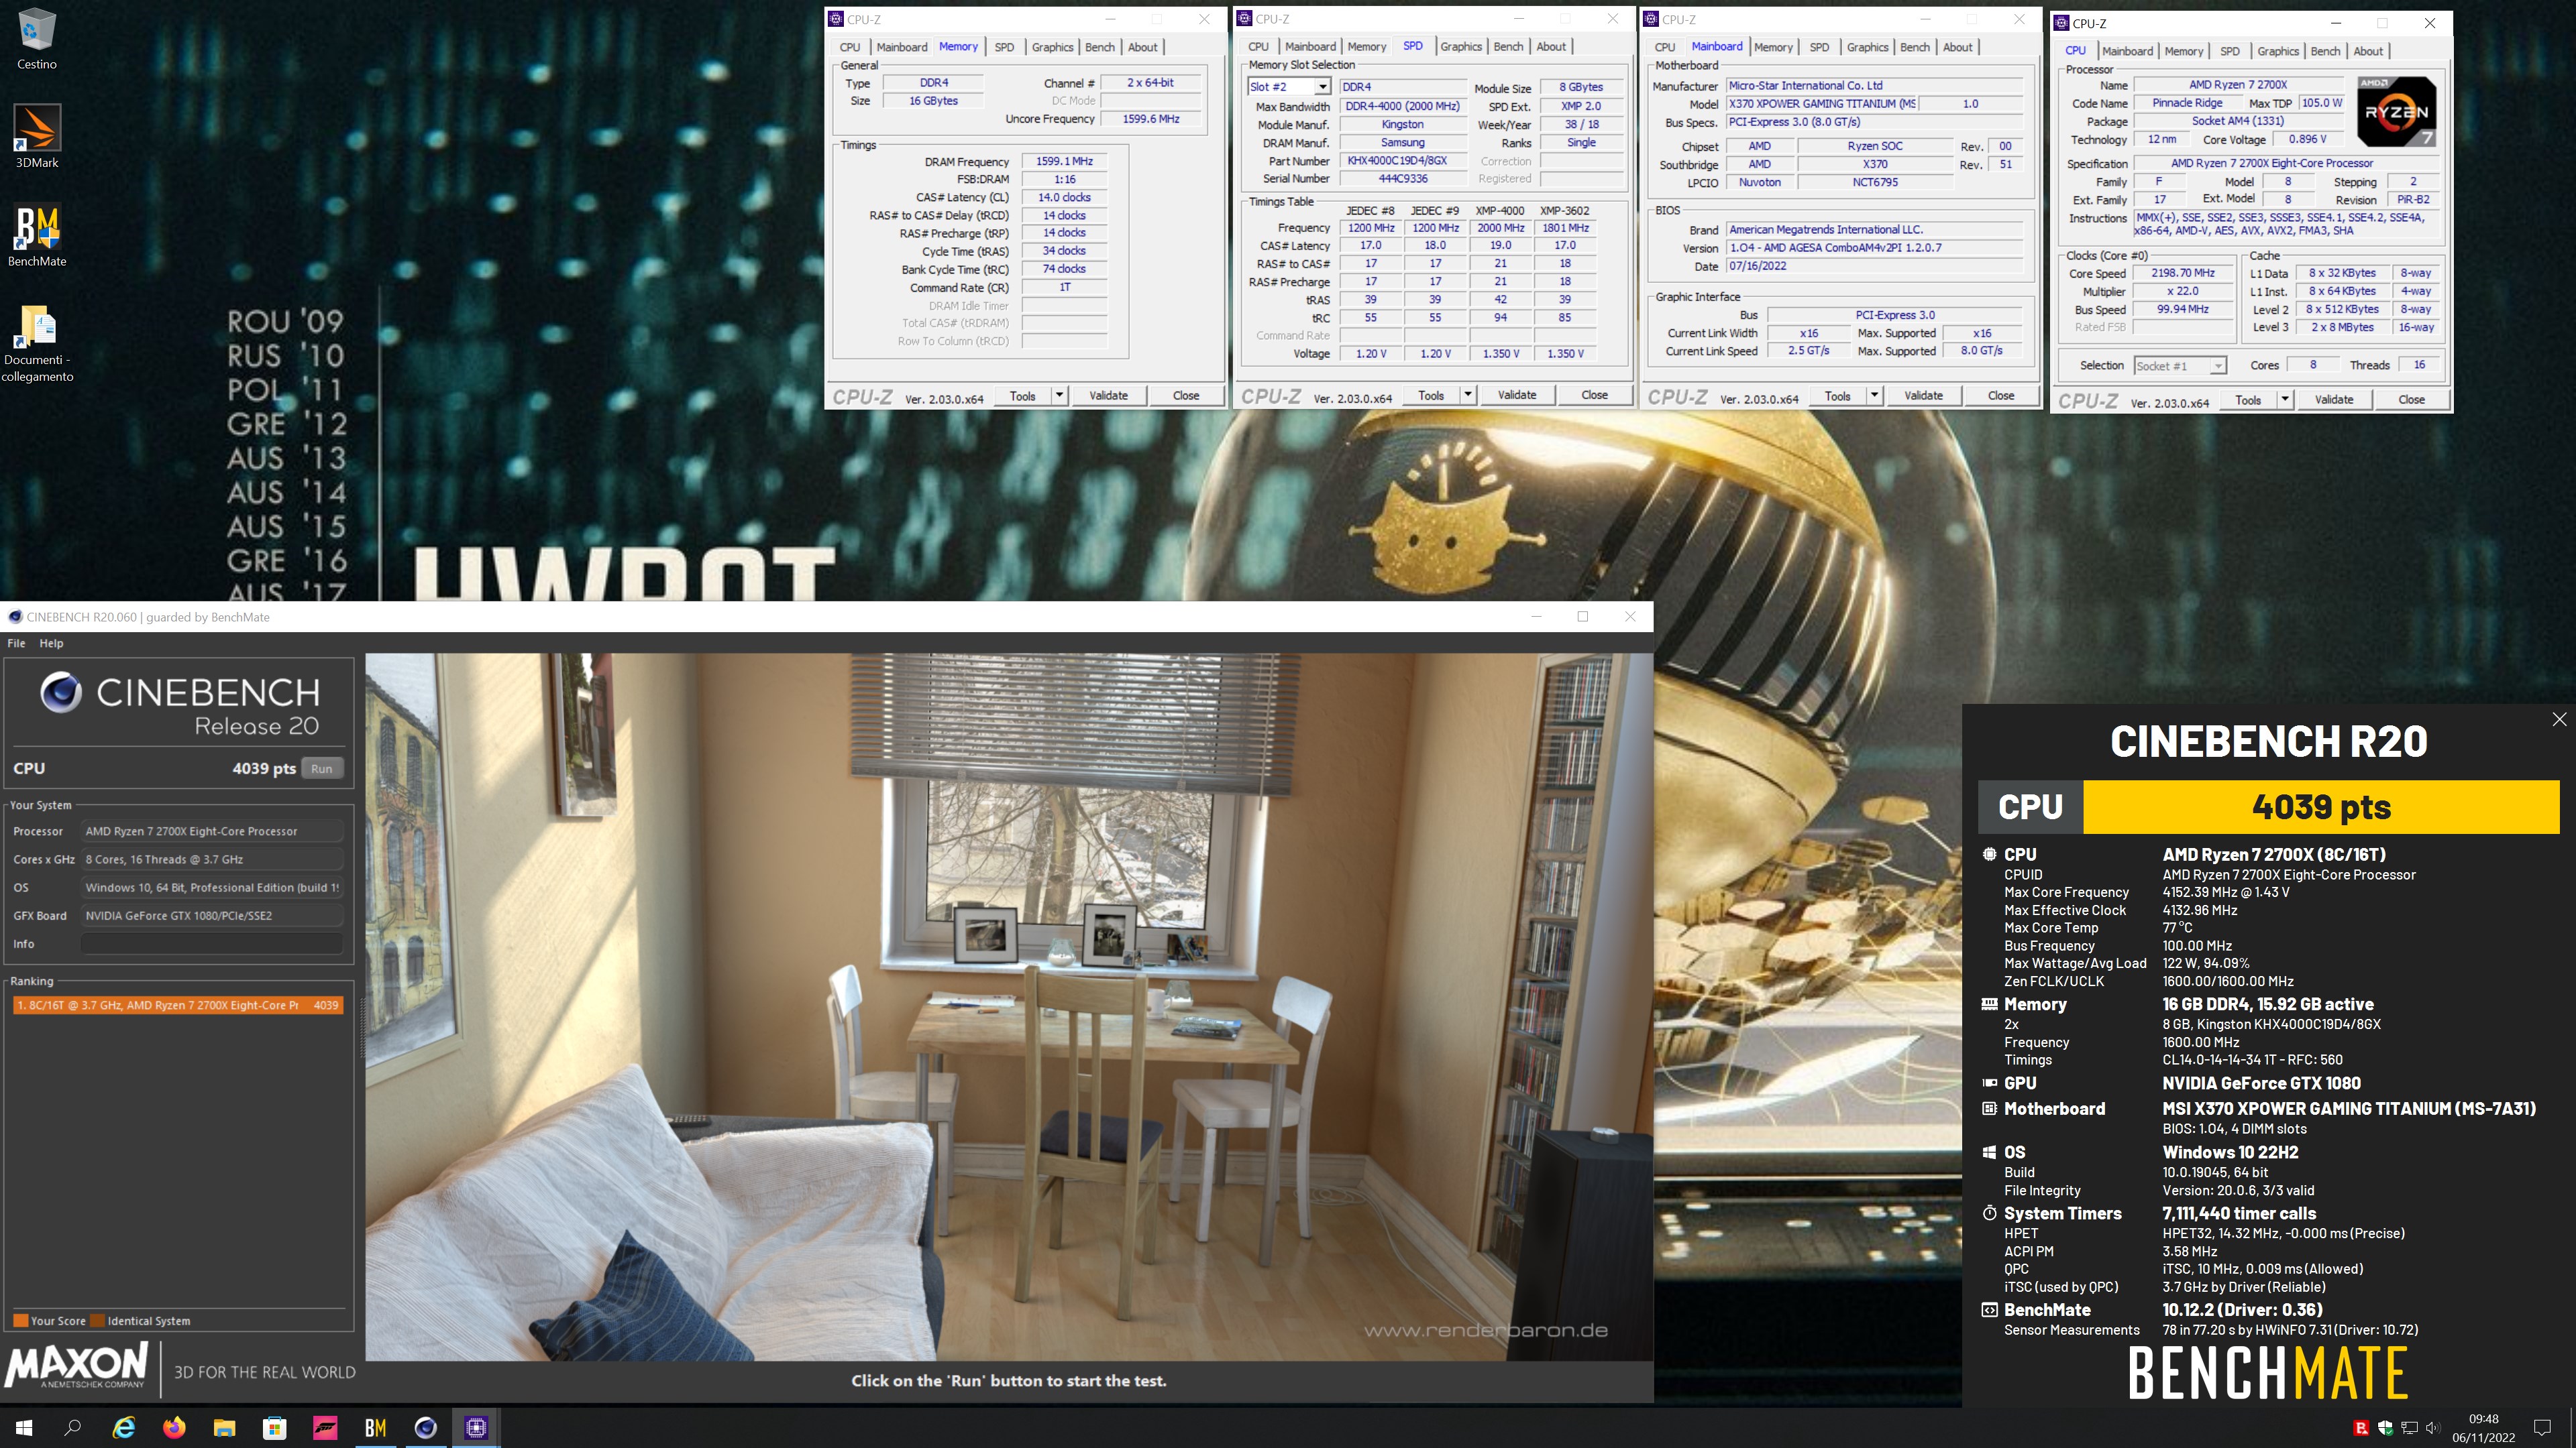Expand the Socket #1 selection dropdown
Screen dimensions: 2576x1448
coord(2217,366)
